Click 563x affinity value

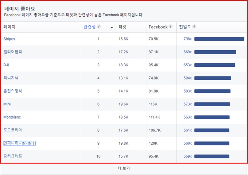[188, 117]
